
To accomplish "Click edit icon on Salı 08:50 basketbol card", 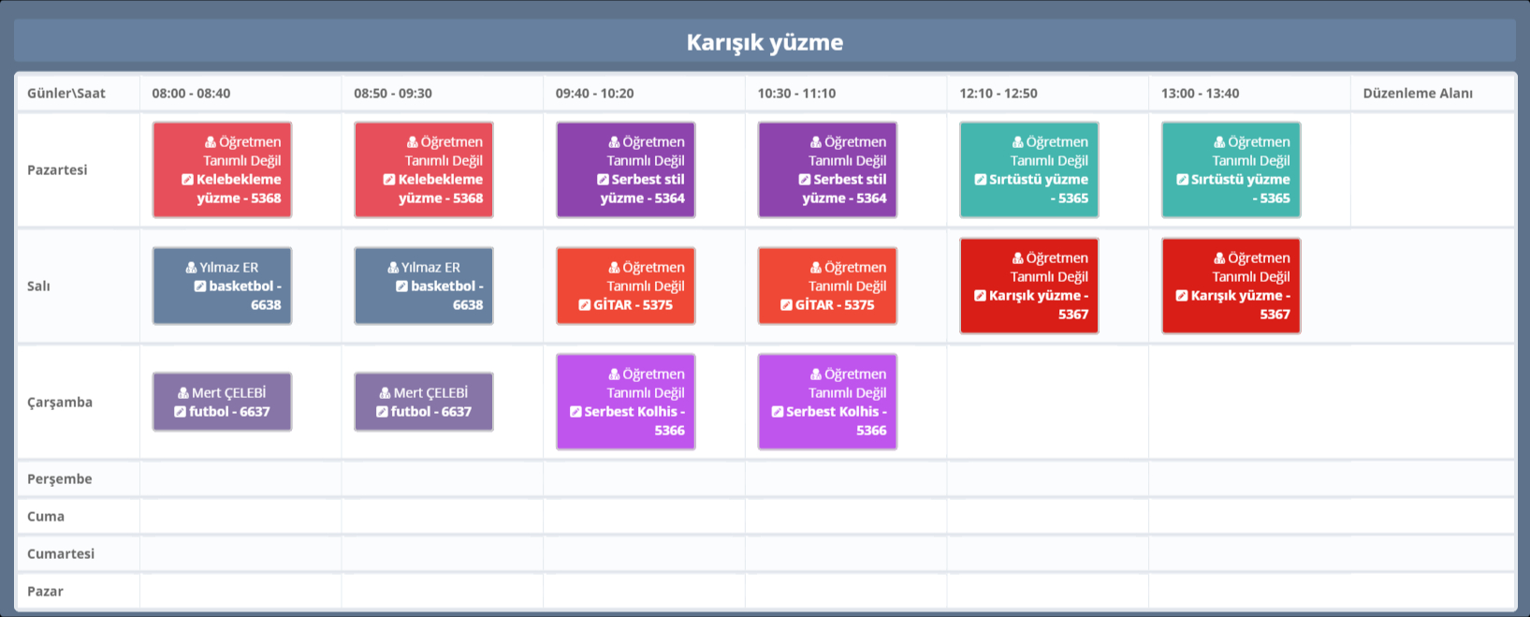I will click(401, 286).
